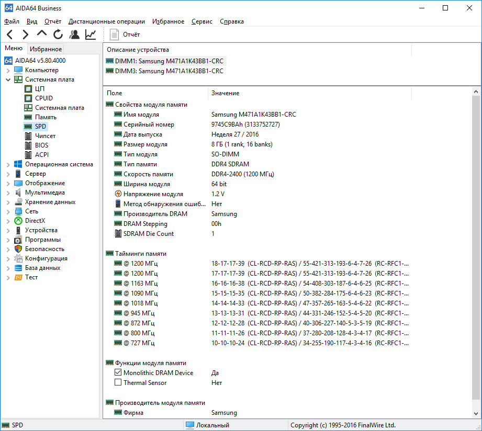Click the CPUID chip icon in the tree
Viewport: 482px width, 431px height.
click(x=28, y=98)
